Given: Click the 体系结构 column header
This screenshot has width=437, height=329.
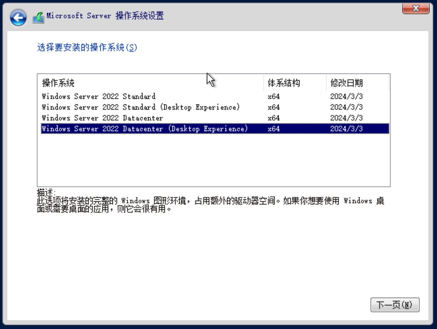Looking at the screenshot, I should click(x=295, y=83).
